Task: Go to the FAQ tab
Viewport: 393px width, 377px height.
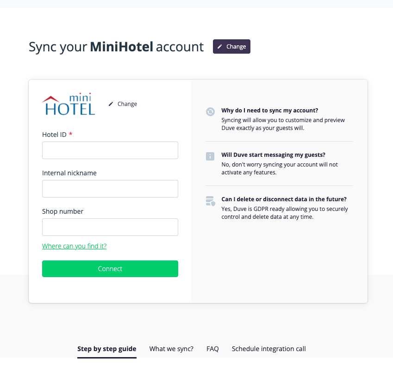Action: (x=212, y=349)
